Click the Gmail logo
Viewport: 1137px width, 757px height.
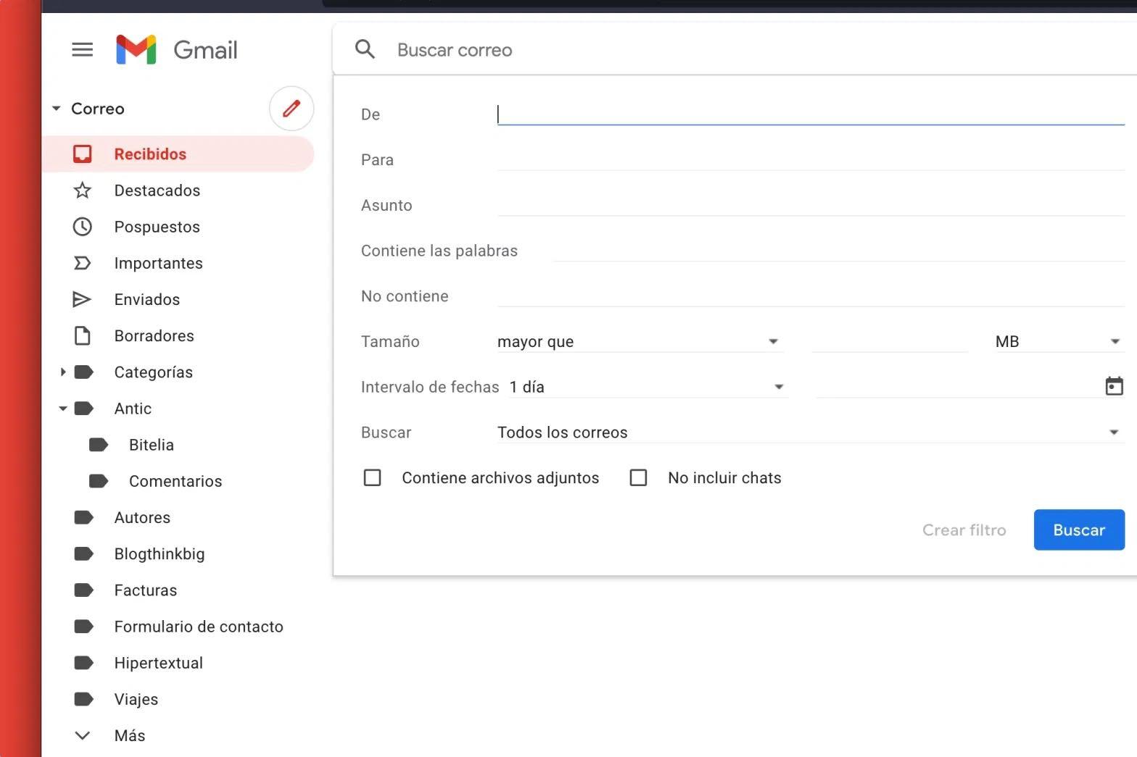click(177, 49)
